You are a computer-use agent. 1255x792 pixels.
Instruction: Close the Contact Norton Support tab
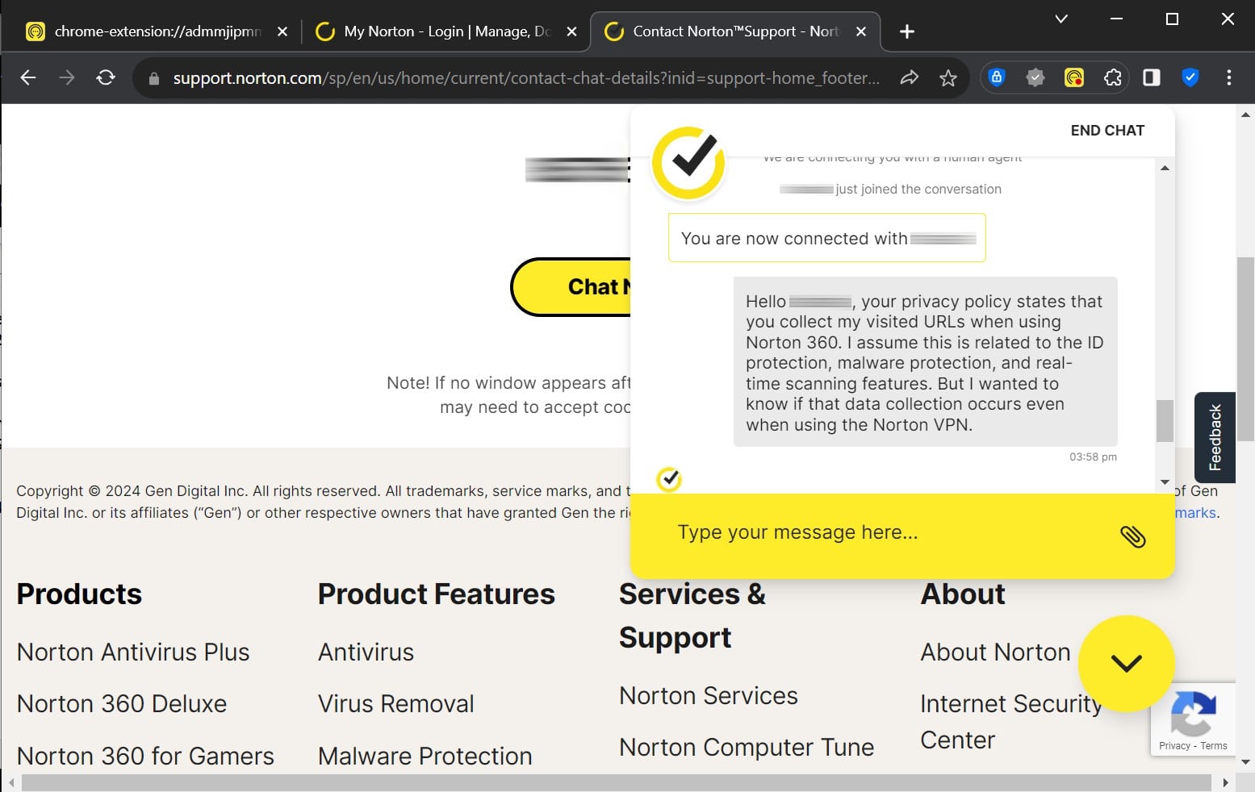tap(861, 31)
